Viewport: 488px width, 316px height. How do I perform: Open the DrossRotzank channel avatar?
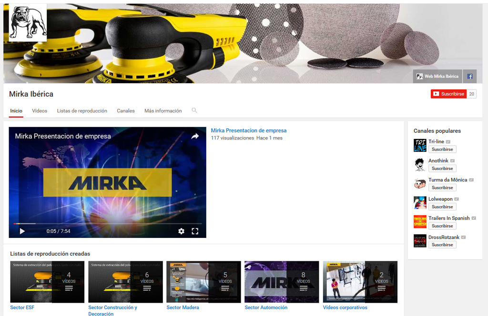pyautogui.click(x=420, y=241)
